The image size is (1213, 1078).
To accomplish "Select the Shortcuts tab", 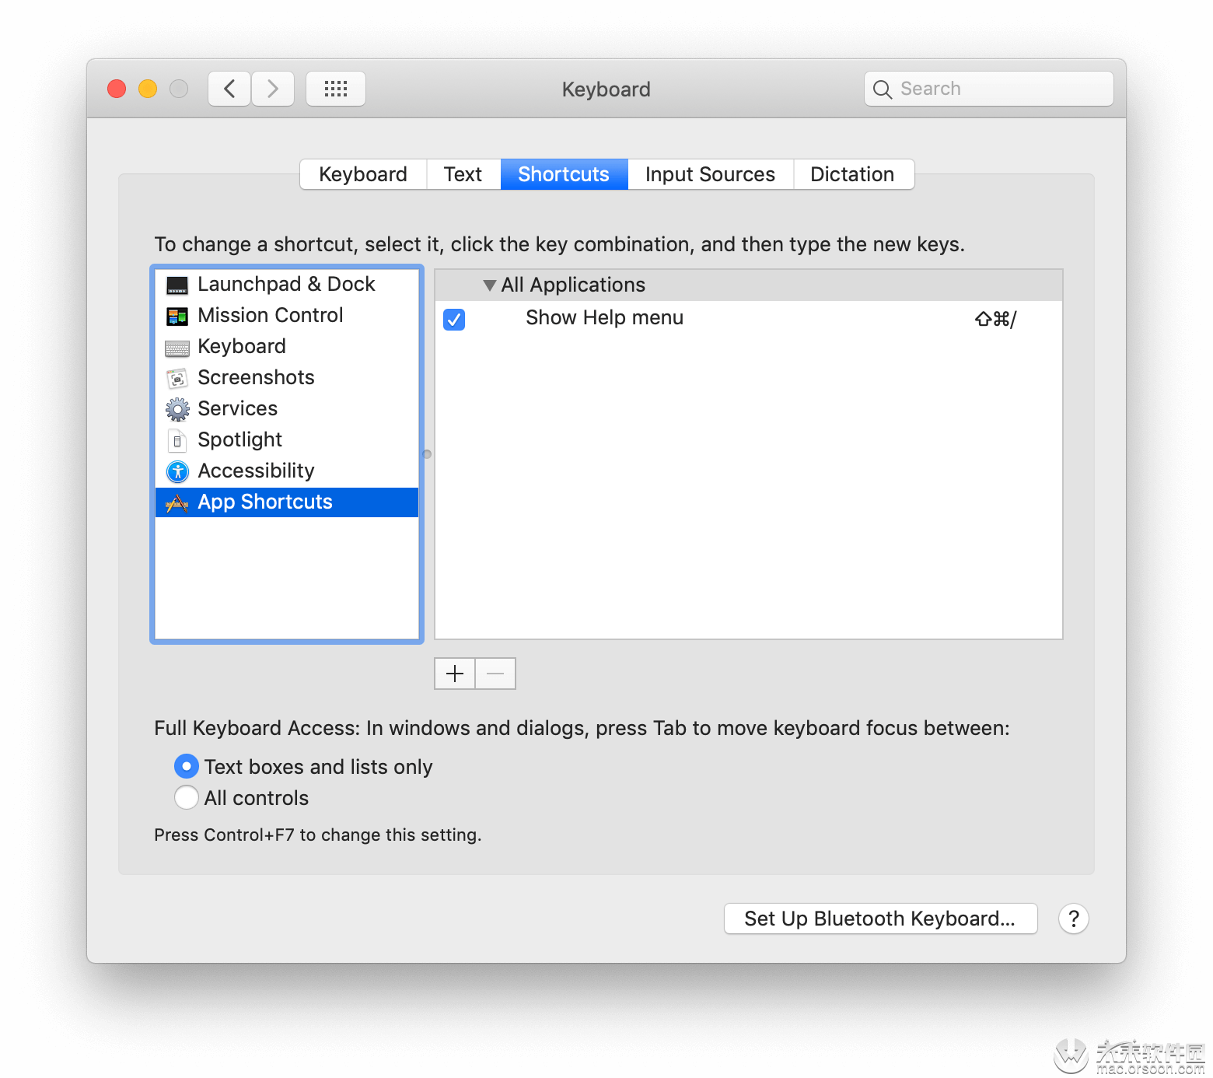I will (x=565, y=174).
